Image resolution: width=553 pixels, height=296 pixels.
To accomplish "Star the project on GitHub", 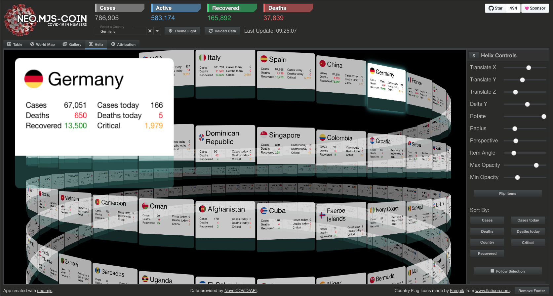I will click(495, 8).
